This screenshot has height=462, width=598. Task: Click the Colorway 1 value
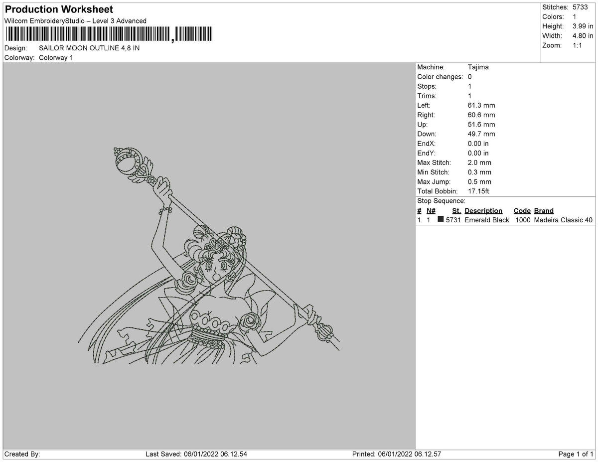pos(56,58)
